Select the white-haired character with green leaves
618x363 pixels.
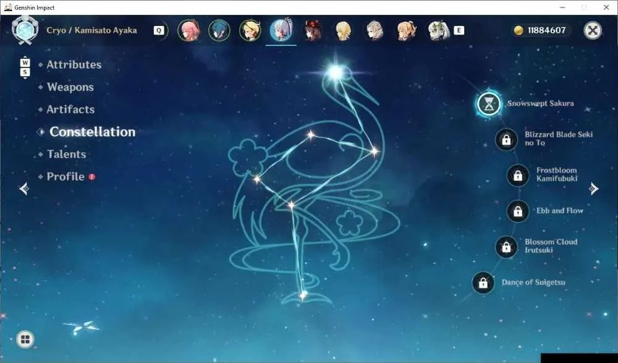pyautogui.click(x=438, y=30)
